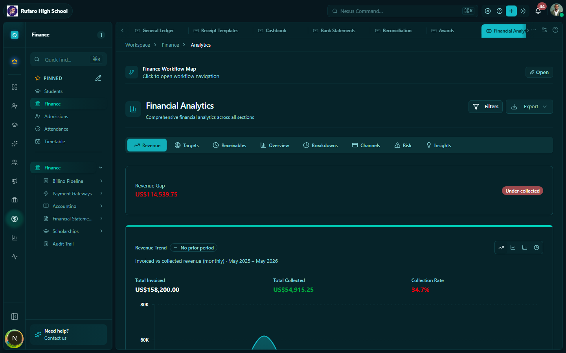Image resolution: width=566 pixels, height=353 pixels.
Task: Switch to General Ledger tab
Action: click(x=154, y=31)
